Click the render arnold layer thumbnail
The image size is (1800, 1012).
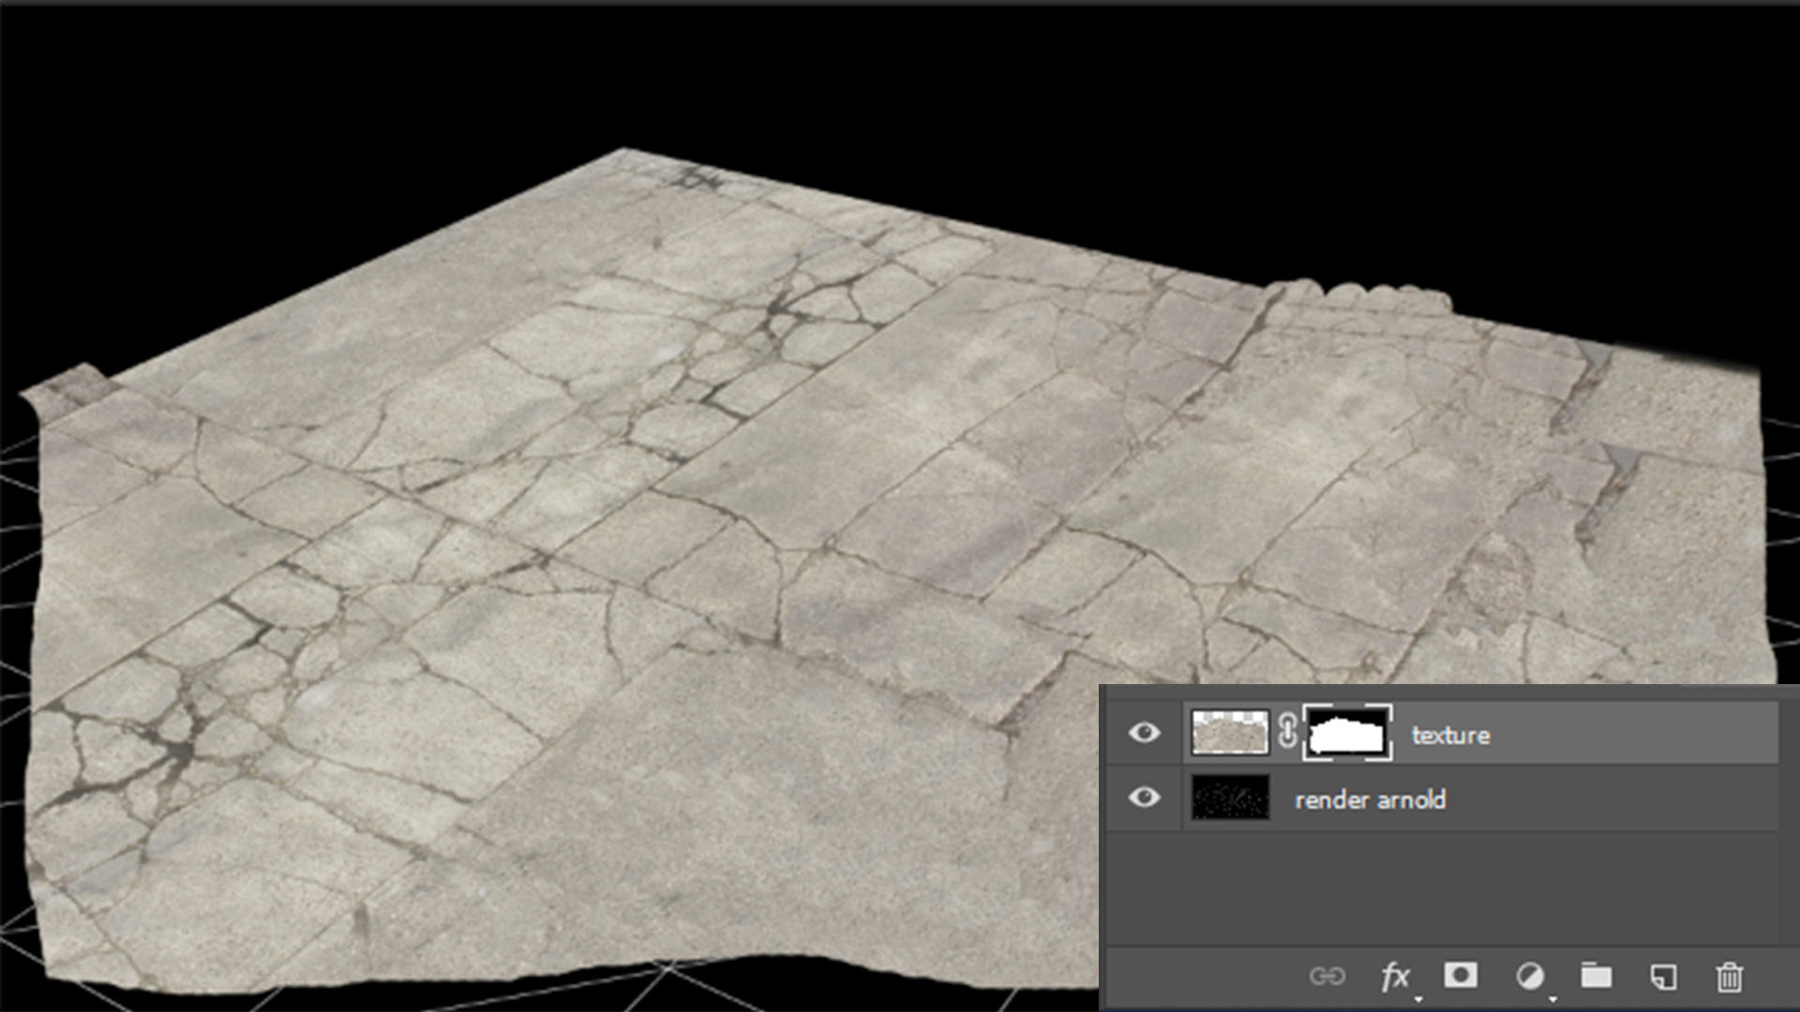[x=1229, y=799]
